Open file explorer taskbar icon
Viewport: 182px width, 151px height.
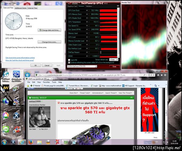(x=39, y=142)
